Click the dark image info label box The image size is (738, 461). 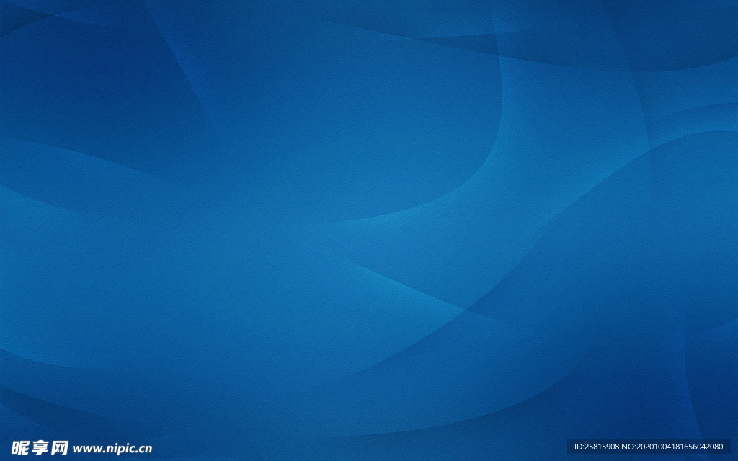pyautogui.click(x=649, y=447)
